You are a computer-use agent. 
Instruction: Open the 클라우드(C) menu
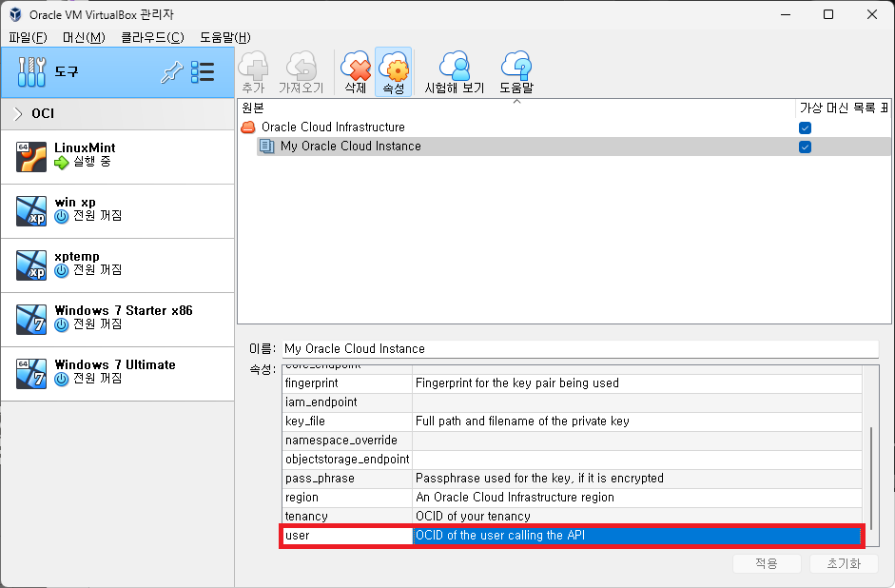tap(152, 38)
